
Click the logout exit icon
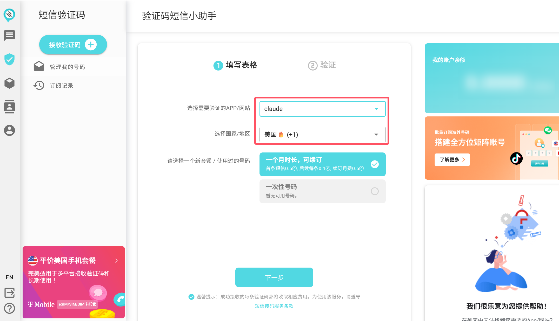pos(10,293)
